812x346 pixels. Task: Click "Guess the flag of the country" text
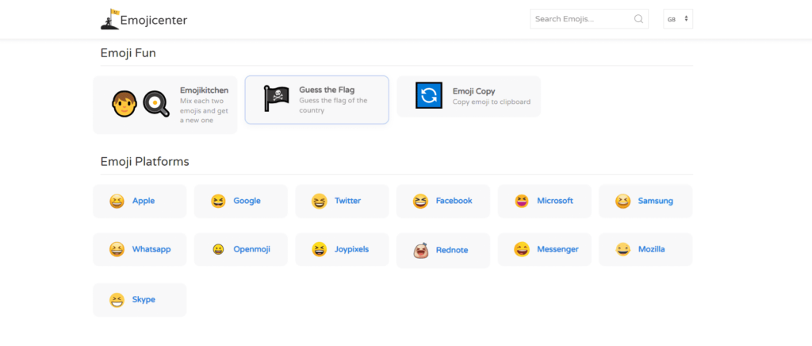pos(333,105)
